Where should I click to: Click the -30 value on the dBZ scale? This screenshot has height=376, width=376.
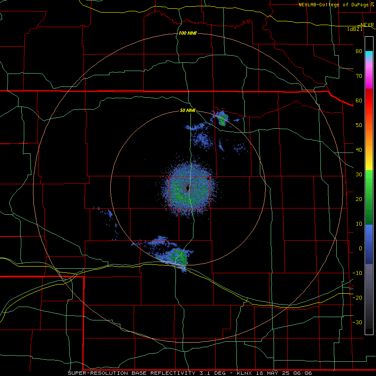click(x=357, y=322)
